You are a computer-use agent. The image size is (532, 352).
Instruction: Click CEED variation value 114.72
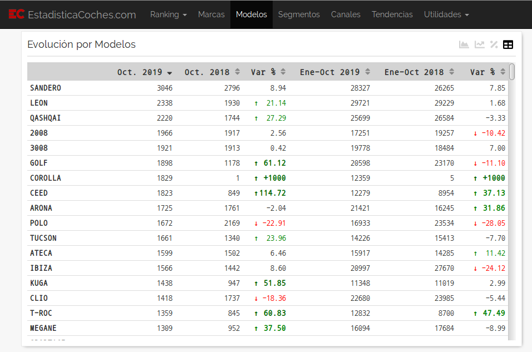pyautogui.click(x=273, y=193)
